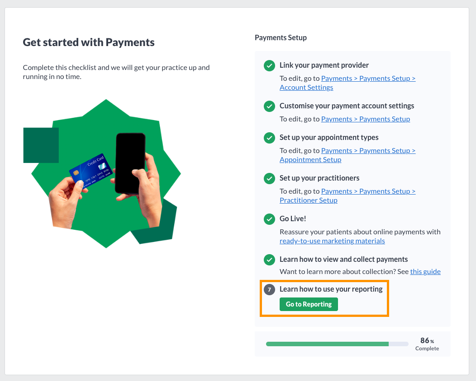Click the green checkmark beside Link your payment provider
476x381 pixels.
pos(269,66)
